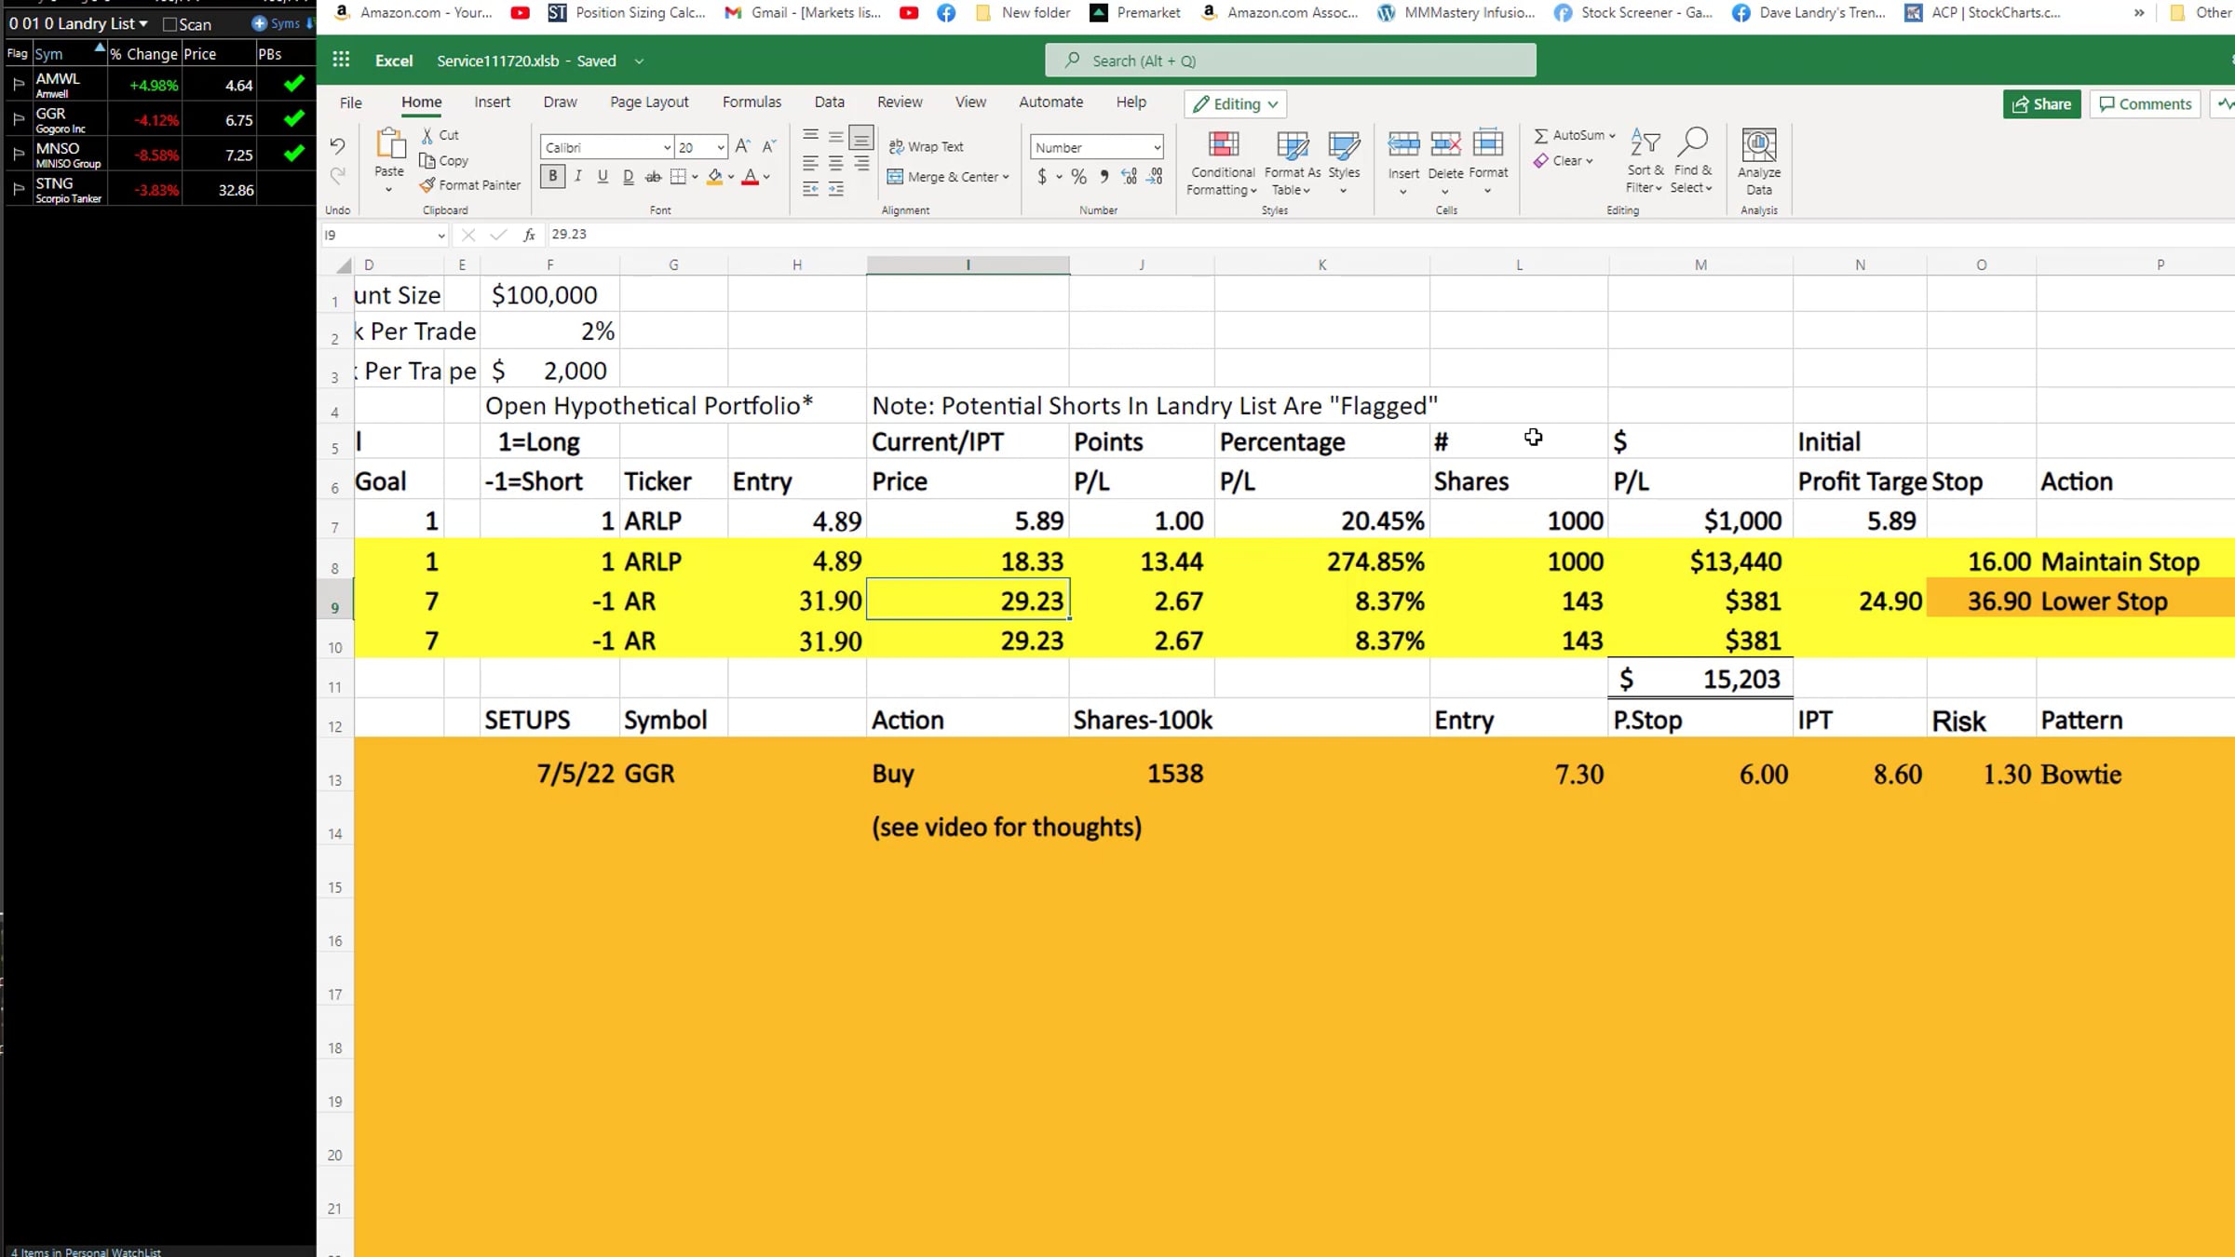Open the file name options chevron
The height and width of the screenshot is (1257, 2235).
click(639, 61)
